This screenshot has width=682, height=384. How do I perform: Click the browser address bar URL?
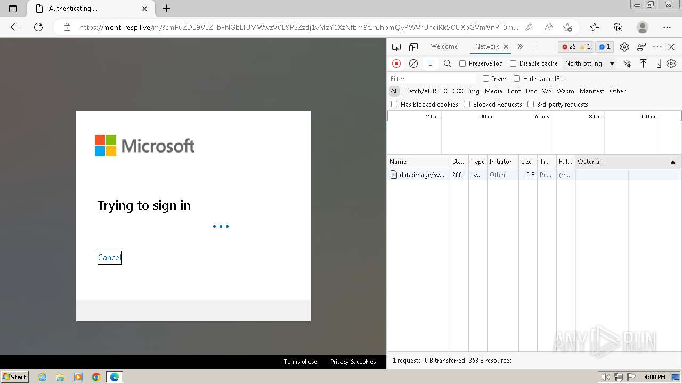(x=298, y=27)
